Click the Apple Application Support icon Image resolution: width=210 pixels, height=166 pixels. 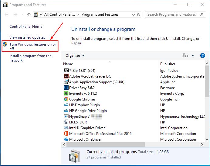coord(66,82)
